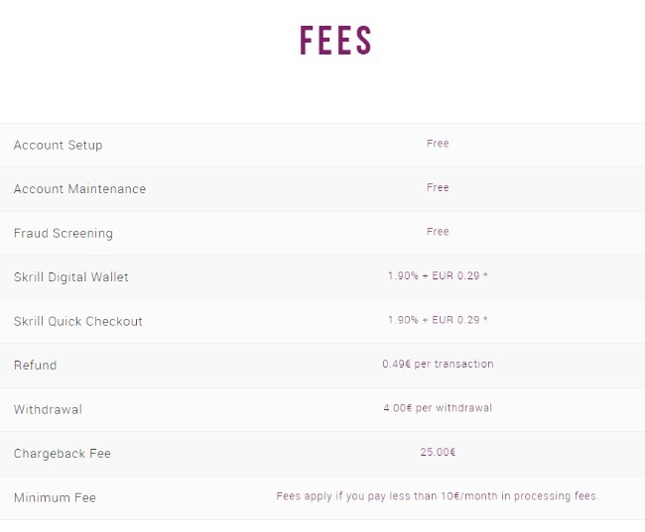Screen dimensions: 645x532
Task: Select the Fraud Screening label
Action: point(64,234)
